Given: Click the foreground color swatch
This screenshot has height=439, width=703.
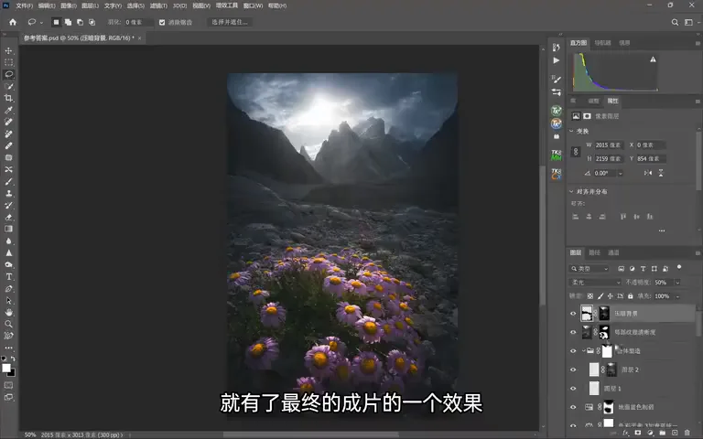Looking at the screenshot, I should point(6,368).
